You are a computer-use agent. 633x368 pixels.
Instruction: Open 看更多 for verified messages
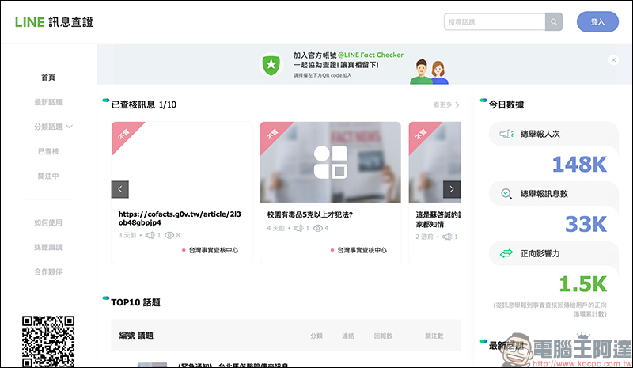click(x=445, y=104)
